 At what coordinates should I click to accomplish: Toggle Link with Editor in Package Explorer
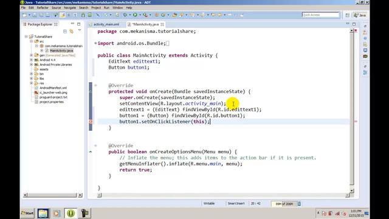72,31
